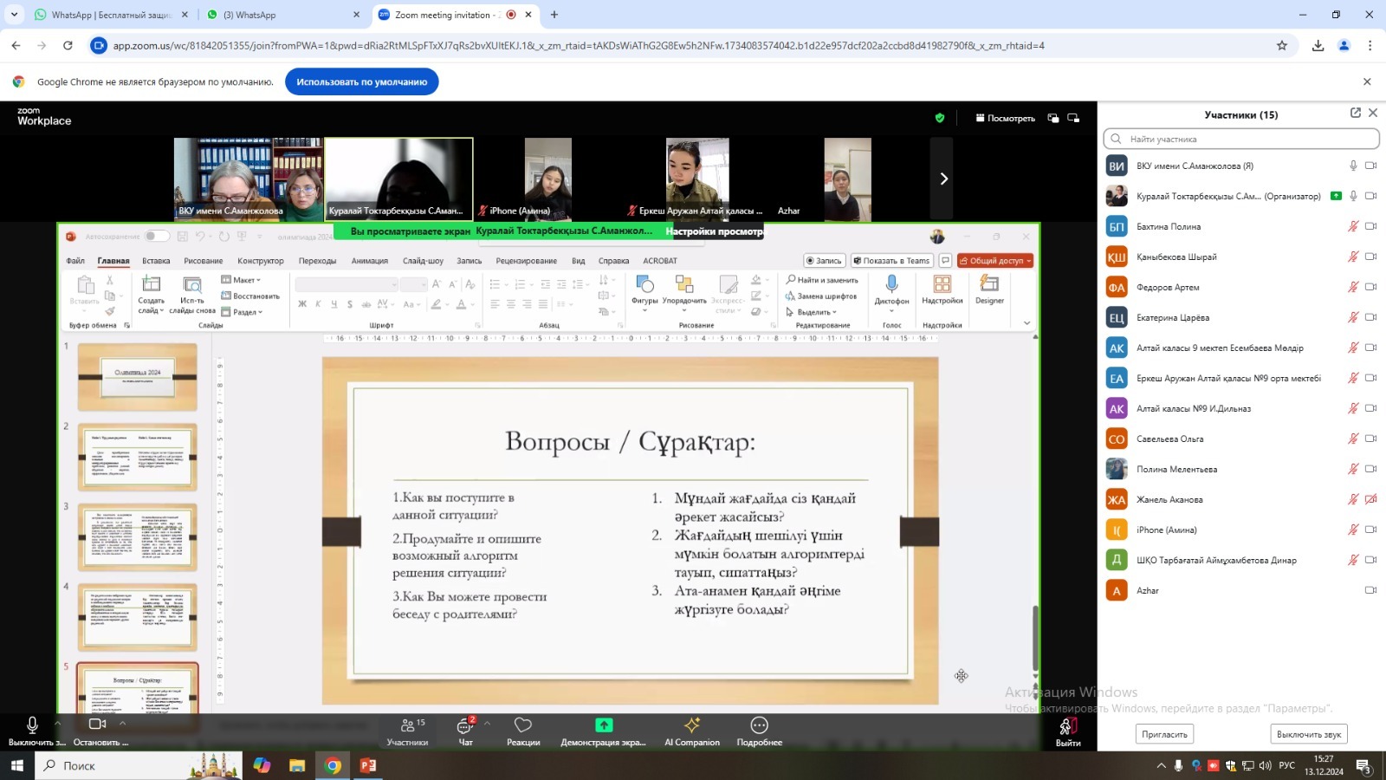The width and height of the screenshot is (1386, 780).
Task: Mute the microphone in Zoom toolbar
Action: point(32,725)
